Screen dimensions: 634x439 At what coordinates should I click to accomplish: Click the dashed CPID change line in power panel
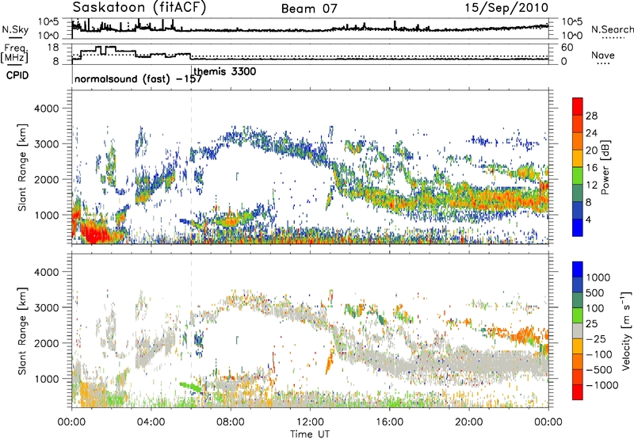(x=191, y=167)
